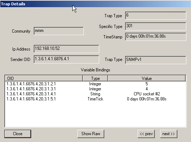Select the row with OID ending 3.1.3.1

pyautogui.click(x=95, y=89)
